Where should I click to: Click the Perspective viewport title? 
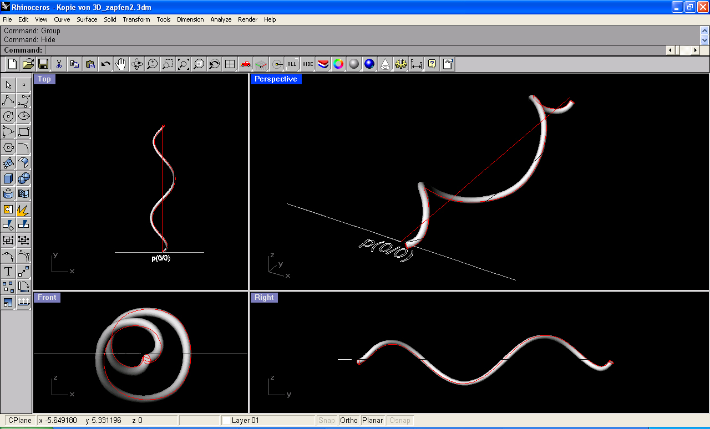(276, 79)
